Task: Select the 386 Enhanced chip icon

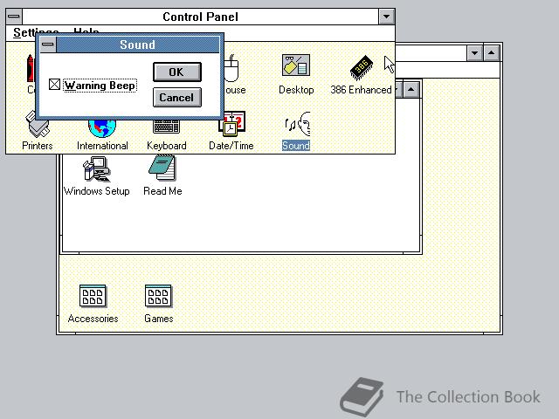Action: (361, 67)
